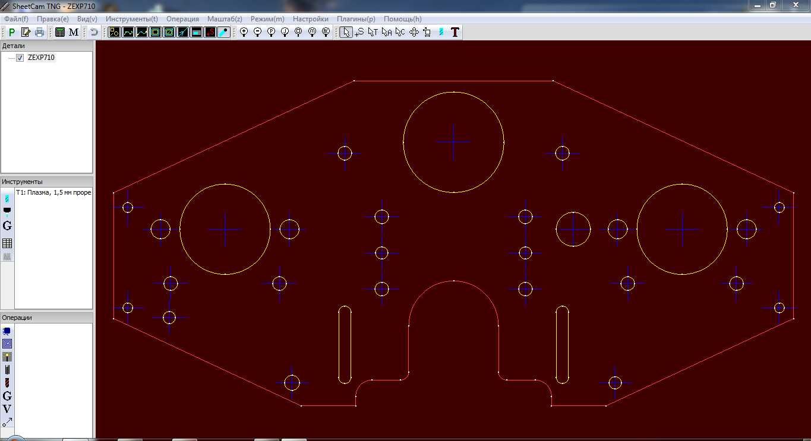The width and height of the screenshot is (811, 441).
Task: Toggle the show input shapes view icon
Action: (115, 32)
